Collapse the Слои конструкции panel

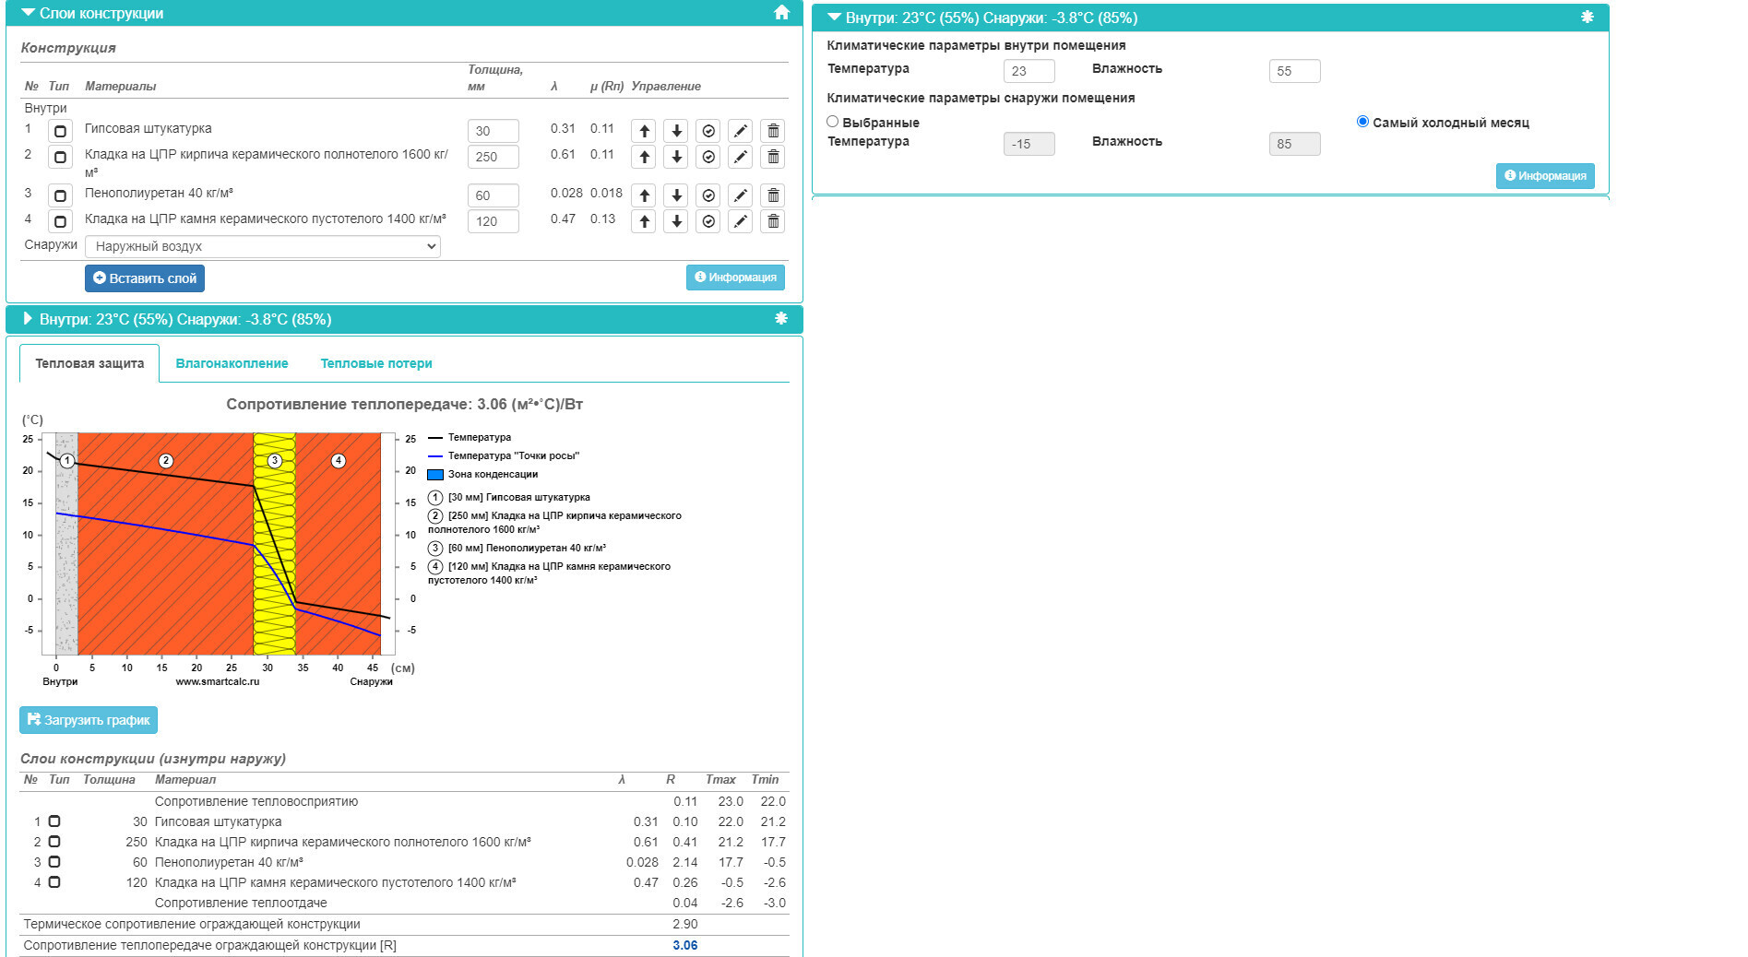(29, 13)
